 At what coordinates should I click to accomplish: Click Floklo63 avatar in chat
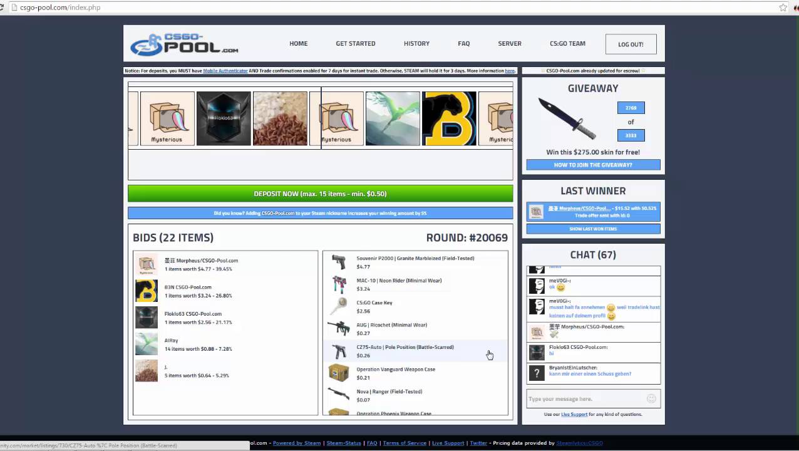click(537, 353)
